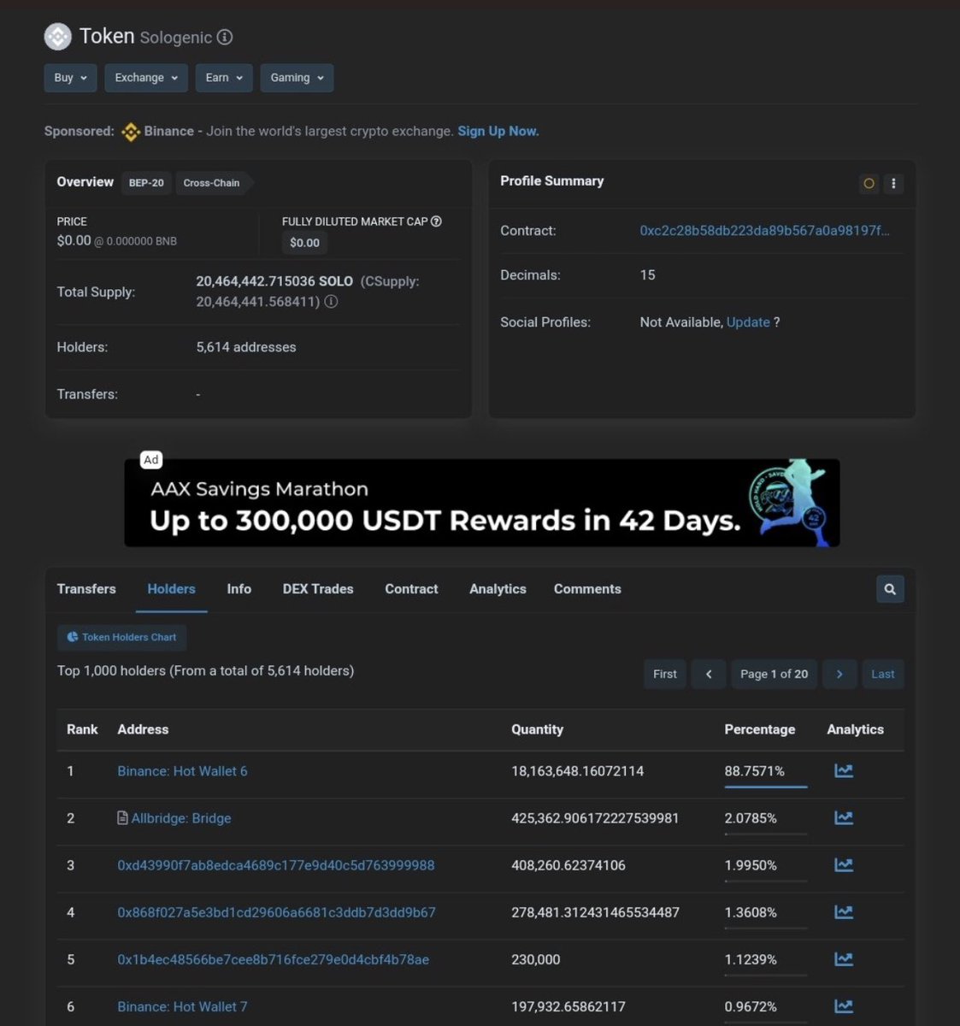Open the Token Holders Chart button
Image resolution: width=960 pixels, height=1026 pixels.
click(122, 637)
